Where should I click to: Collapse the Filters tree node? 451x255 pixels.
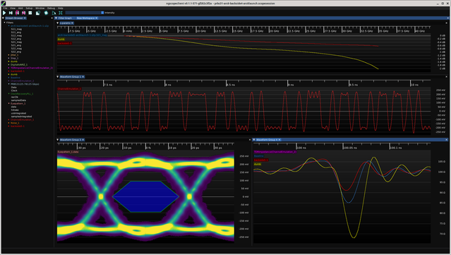5,23
